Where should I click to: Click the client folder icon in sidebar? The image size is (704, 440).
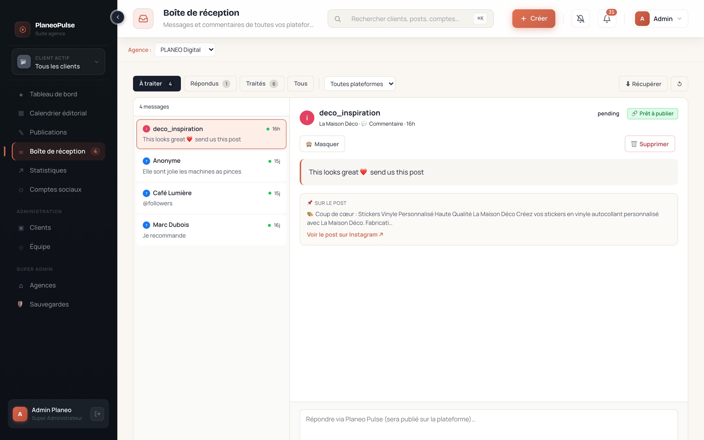coord(24,62)
